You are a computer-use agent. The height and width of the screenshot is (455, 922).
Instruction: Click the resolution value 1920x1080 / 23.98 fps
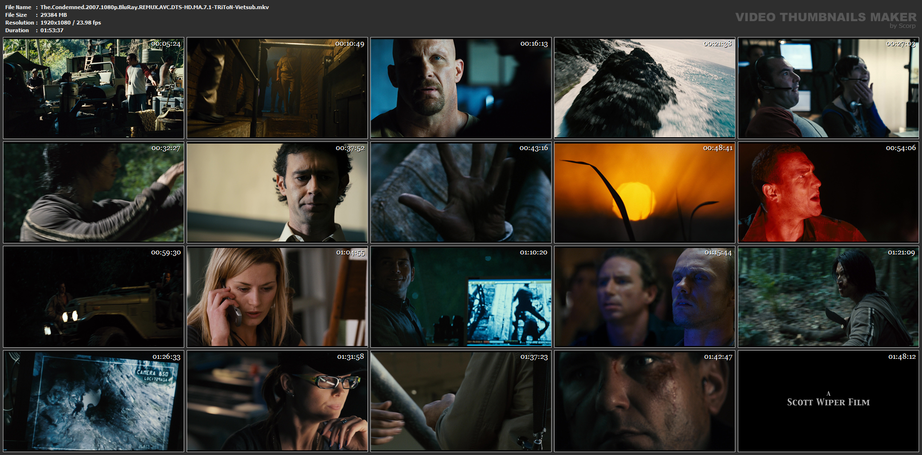(71, 23)
